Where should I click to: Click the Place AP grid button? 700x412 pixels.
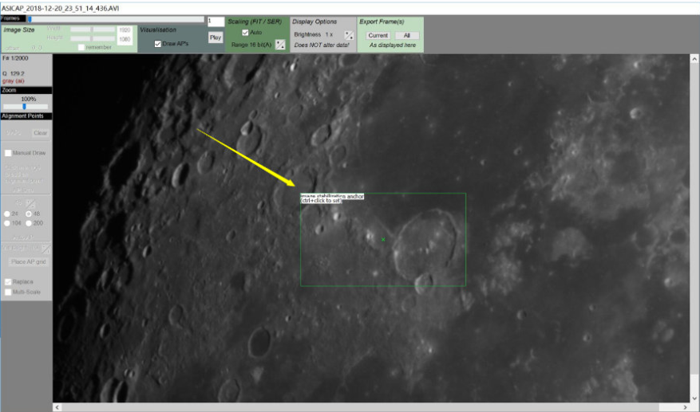pos(28,261)
